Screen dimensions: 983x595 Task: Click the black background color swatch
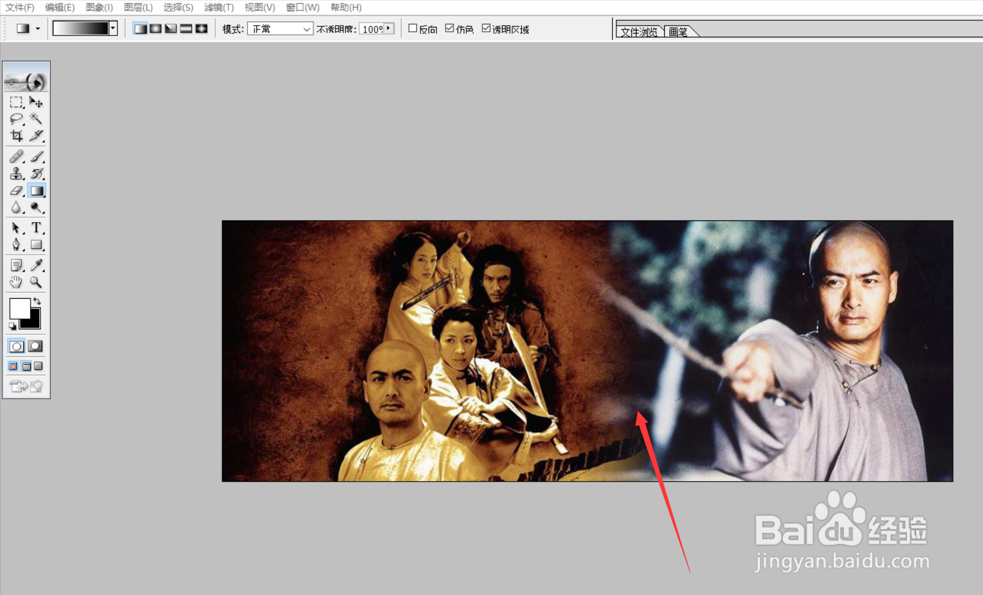[x=34, y=321]
